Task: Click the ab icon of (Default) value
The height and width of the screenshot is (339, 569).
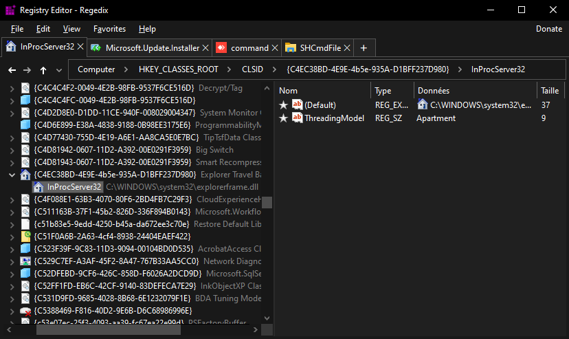Action: (x=297, y=105)
